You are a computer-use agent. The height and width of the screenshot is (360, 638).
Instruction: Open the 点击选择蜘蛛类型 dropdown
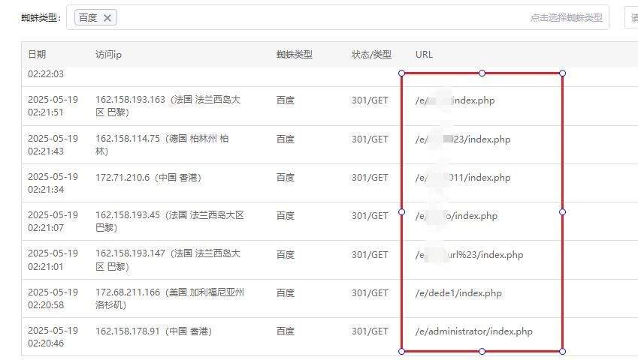click(x=565, y=18)
